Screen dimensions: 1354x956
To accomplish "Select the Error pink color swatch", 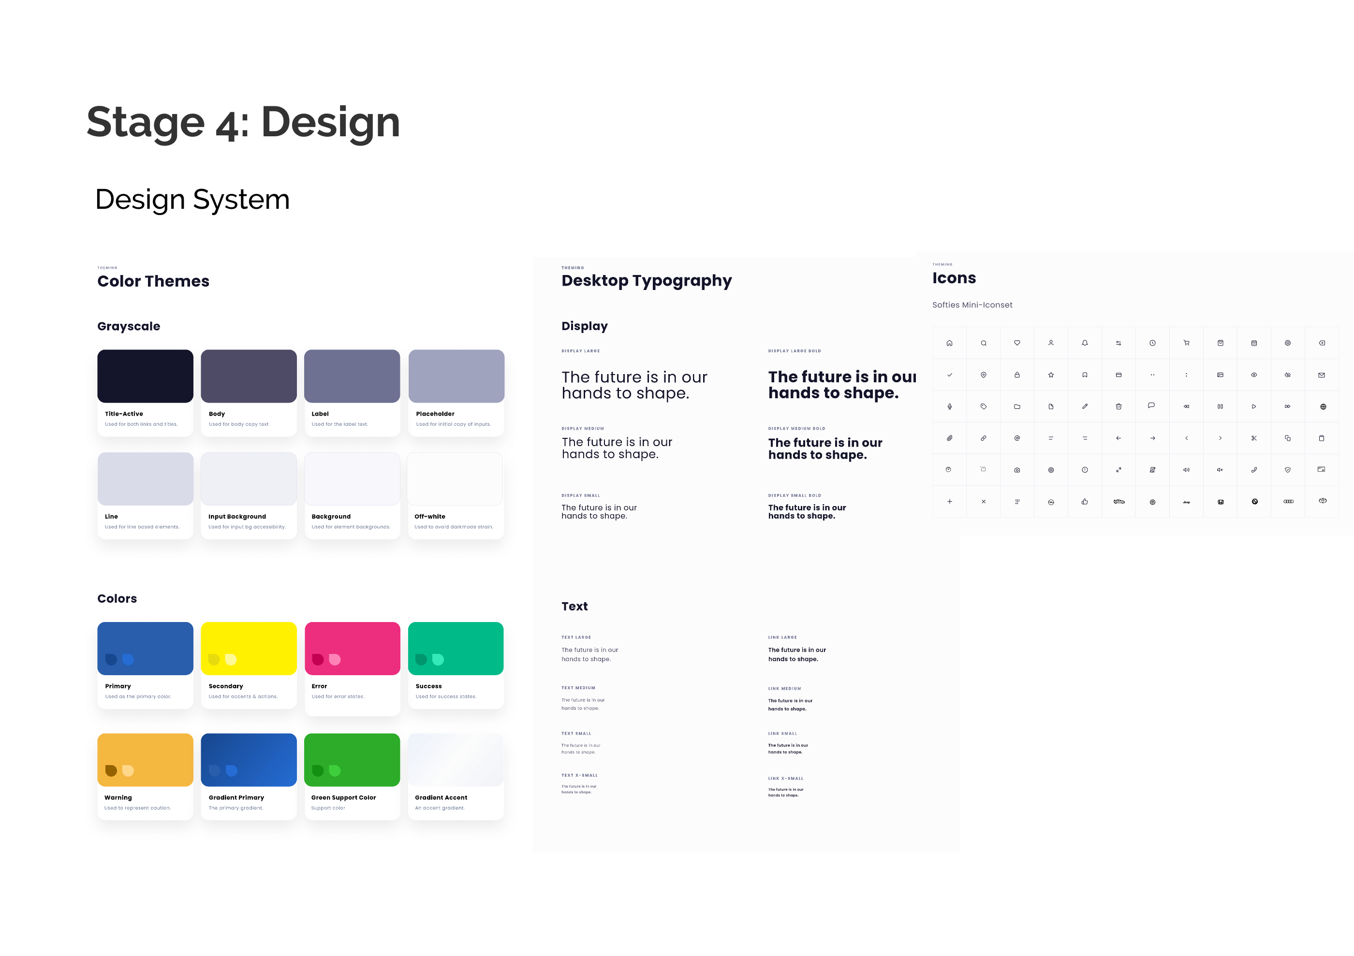I will tap(352, 648).
